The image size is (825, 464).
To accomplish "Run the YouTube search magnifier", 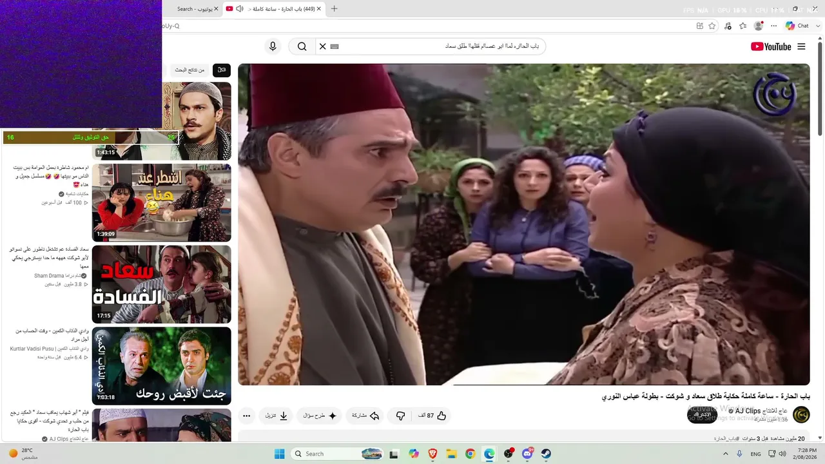I will point(302,46).
